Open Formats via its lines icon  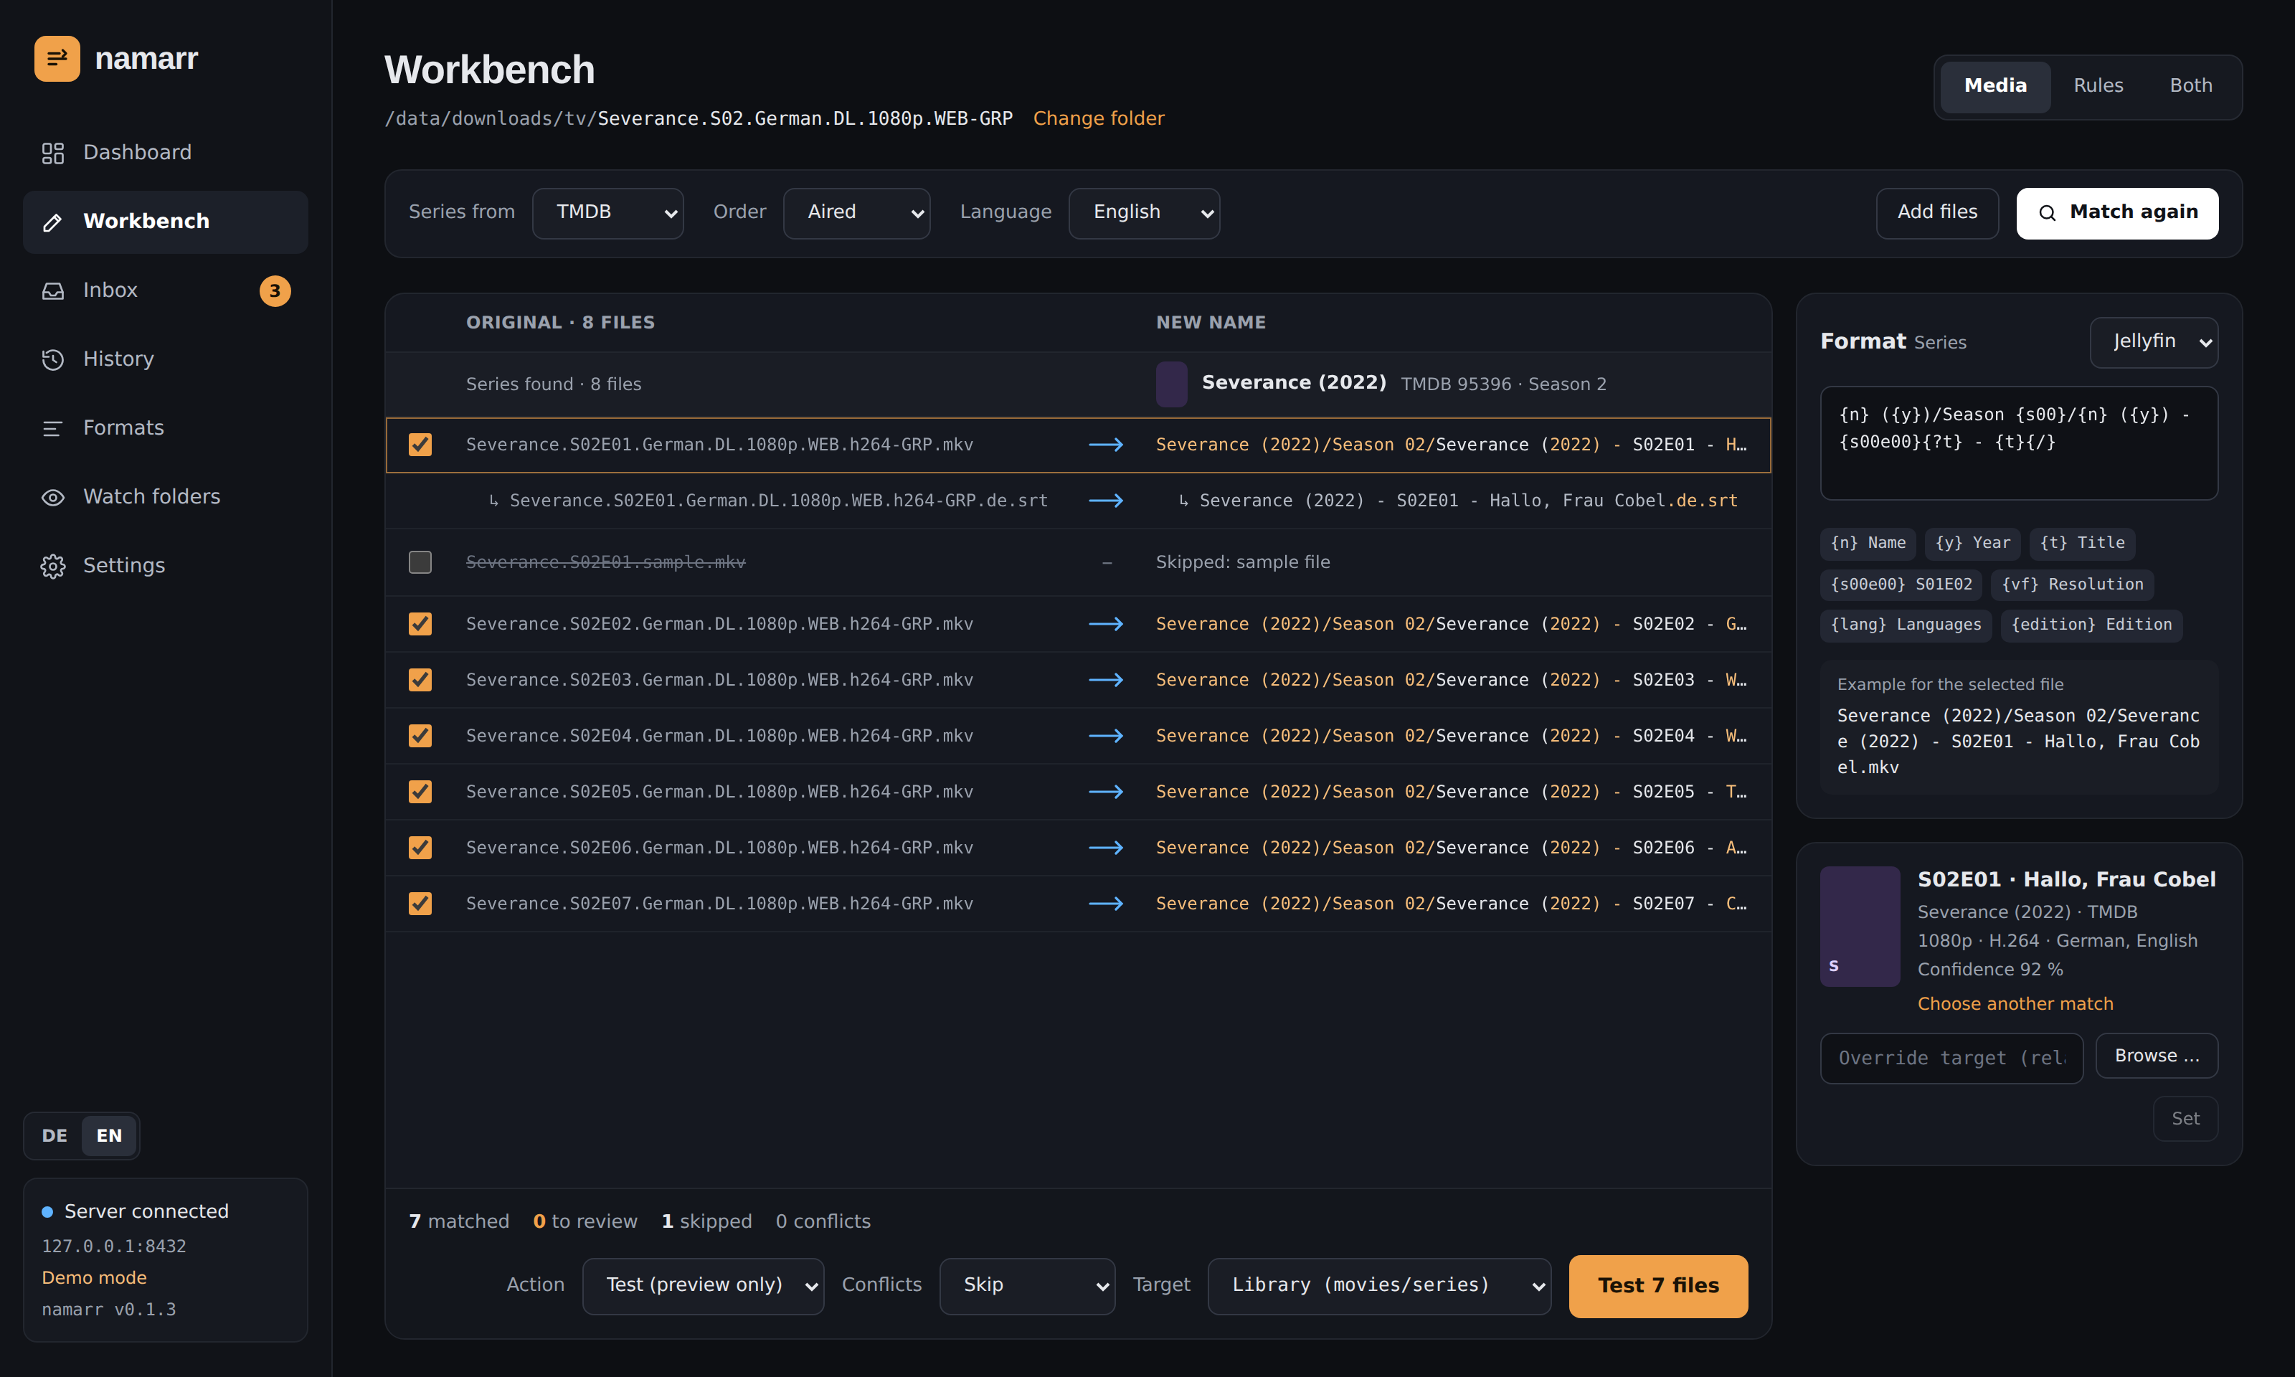53,427
